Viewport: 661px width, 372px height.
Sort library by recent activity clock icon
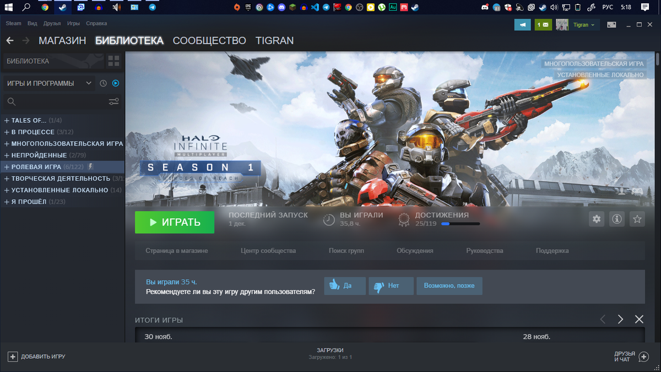(x=103, y=84)
